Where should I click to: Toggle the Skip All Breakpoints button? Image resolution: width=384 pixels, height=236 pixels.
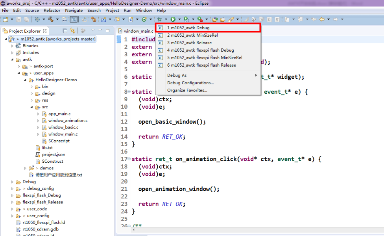pyautogui.click(x=74, y=19)
